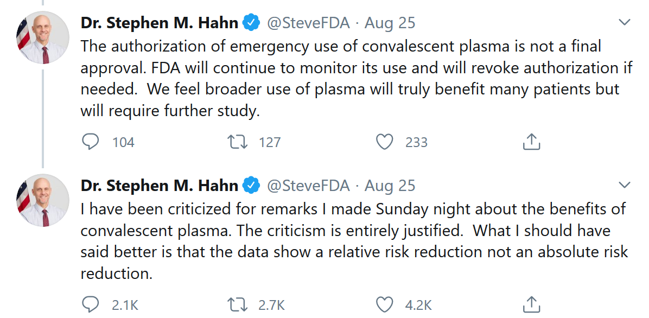Viewport: 649px width, 318px height.
Task: Retweet the relative risk reduction tweet
Action: point(237,305)
